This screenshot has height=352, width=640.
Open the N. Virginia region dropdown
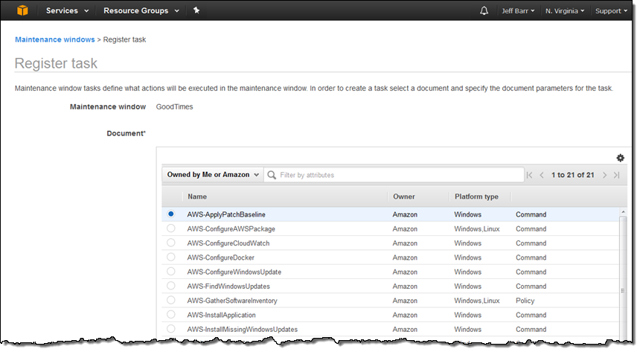(x=565, y=11)
